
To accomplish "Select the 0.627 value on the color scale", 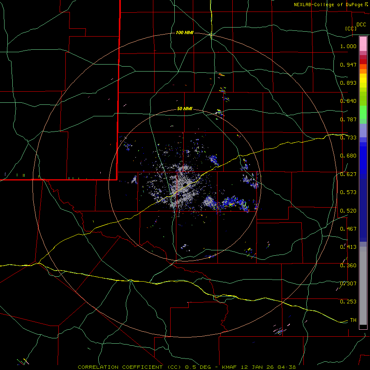I will [x=348, y=174].
